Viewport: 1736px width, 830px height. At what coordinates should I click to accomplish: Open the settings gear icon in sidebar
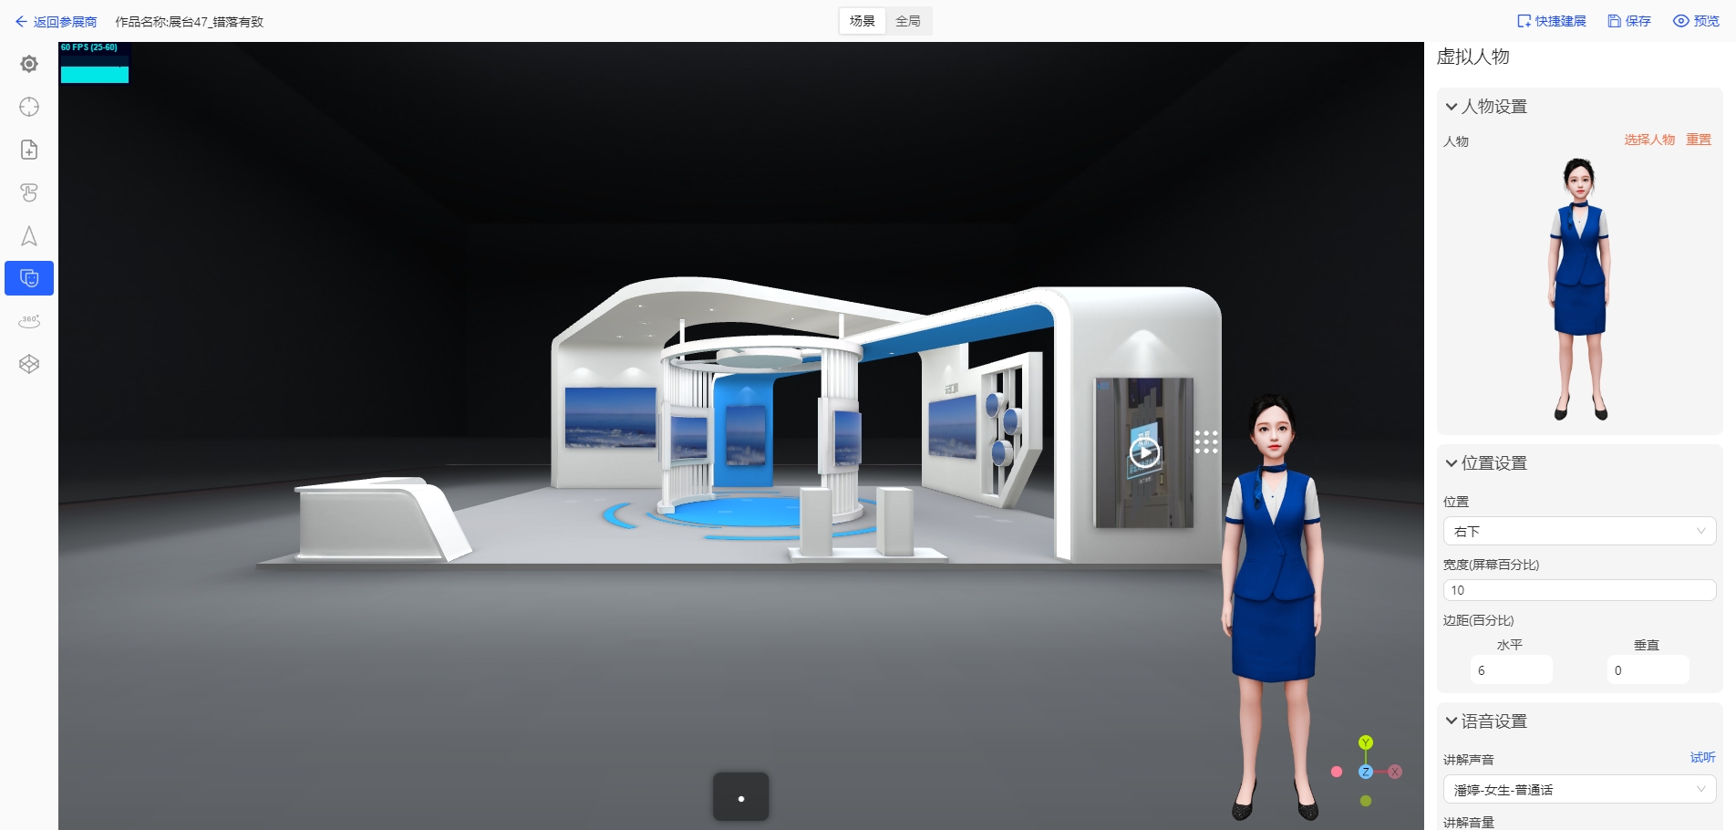coord(28,63)
